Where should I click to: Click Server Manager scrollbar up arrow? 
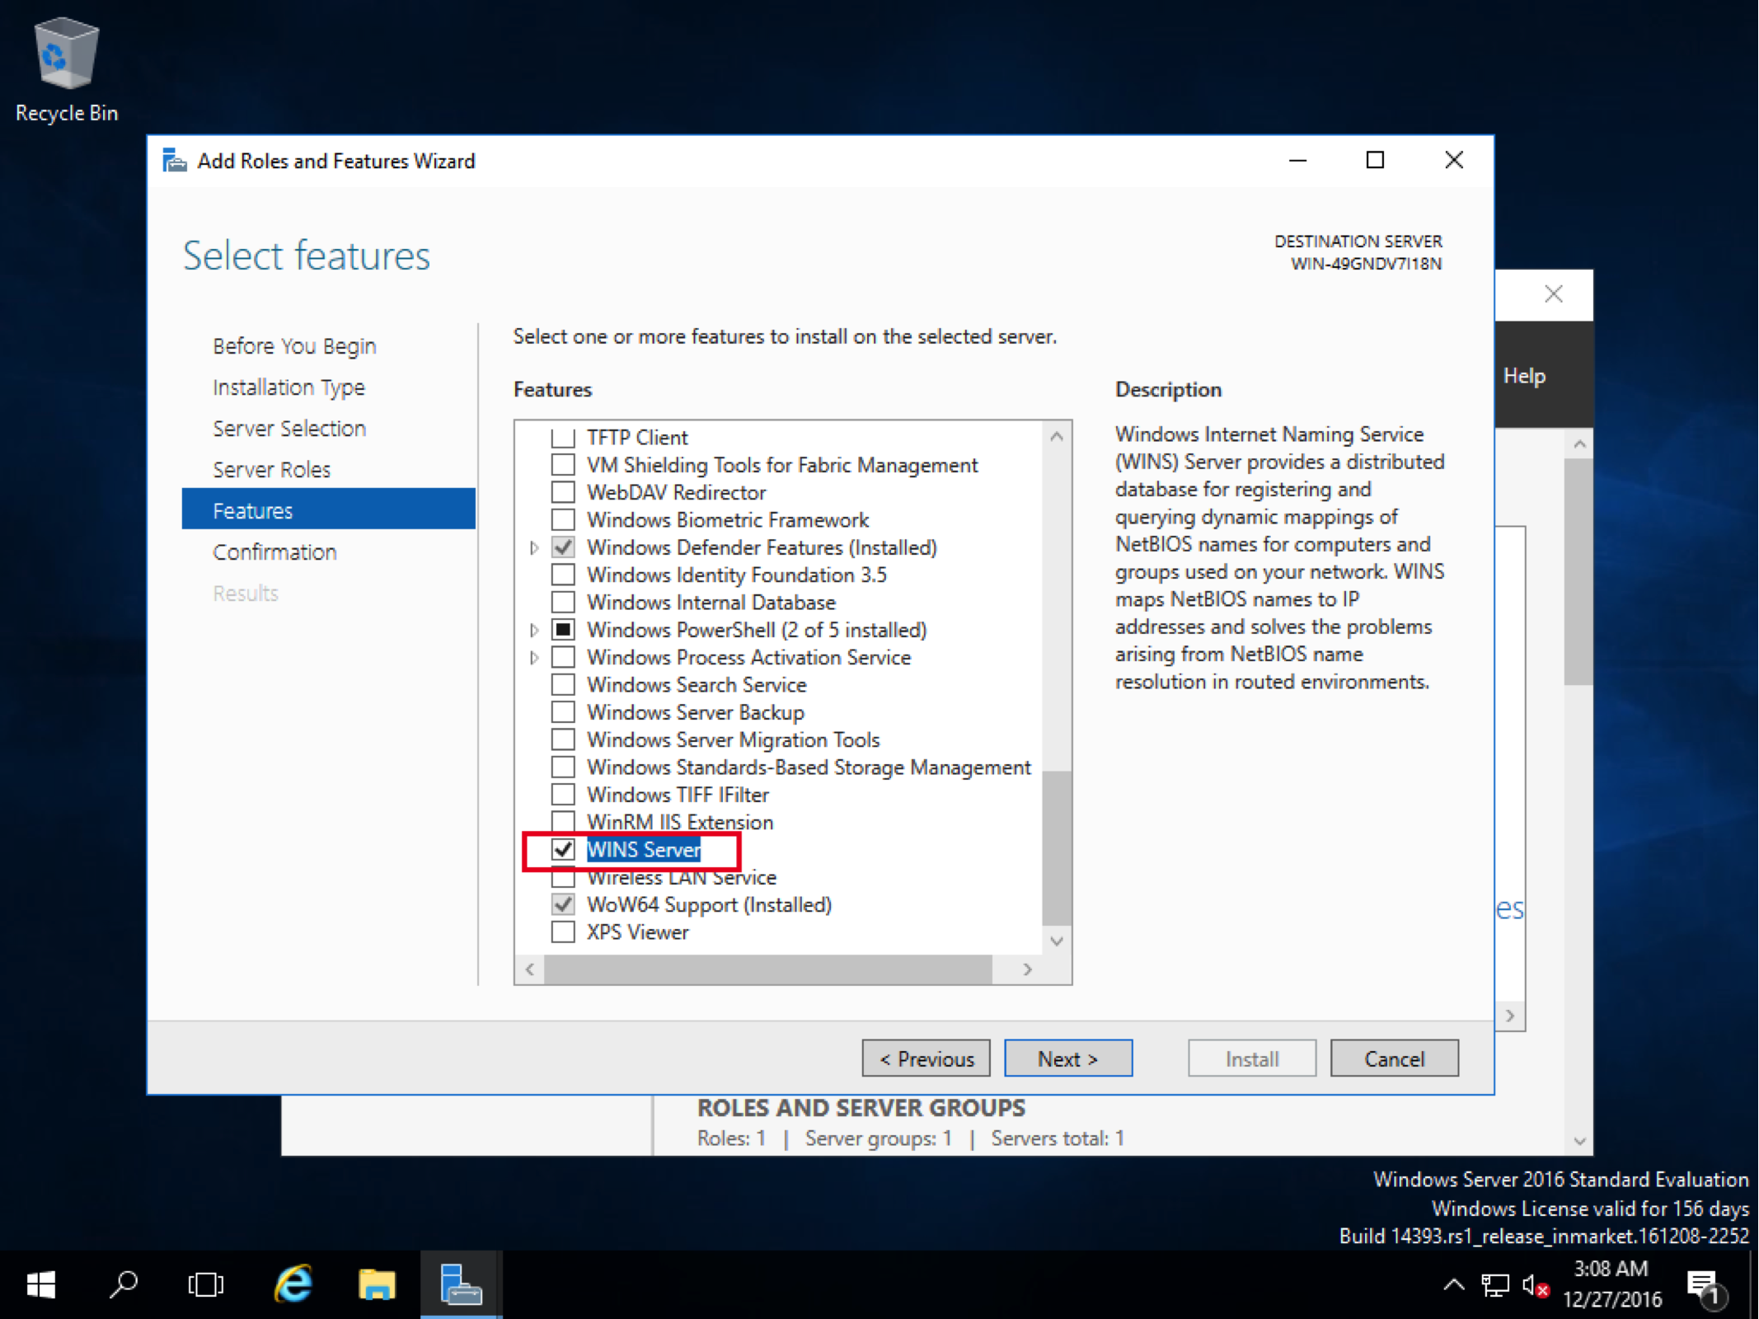[x=1579, y=444]
